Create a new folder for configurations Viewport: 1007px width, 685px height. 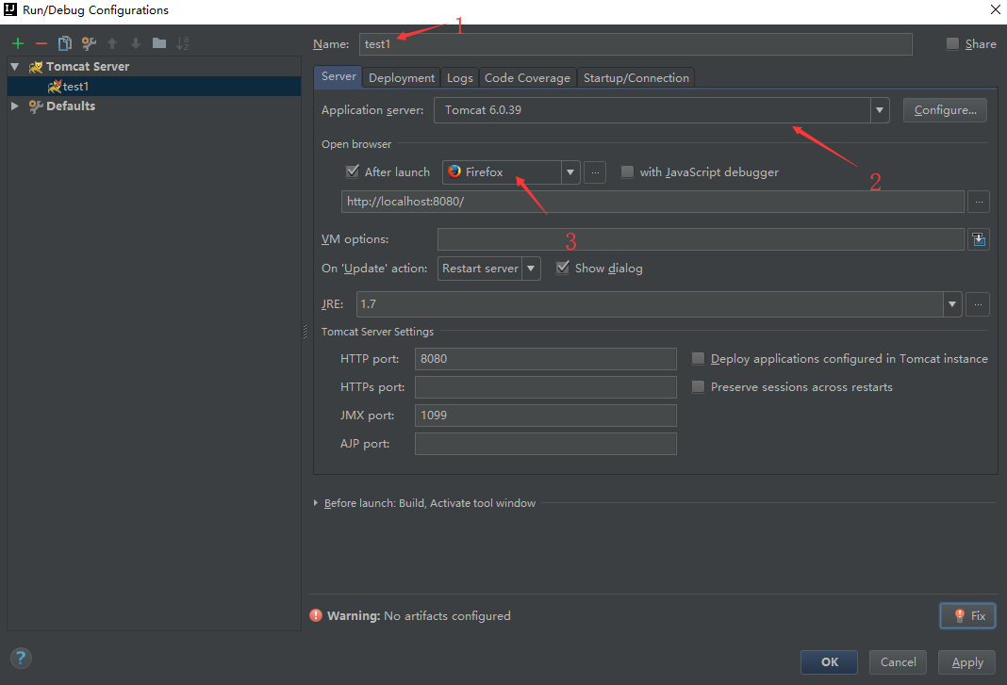click(x=159, y=43)
